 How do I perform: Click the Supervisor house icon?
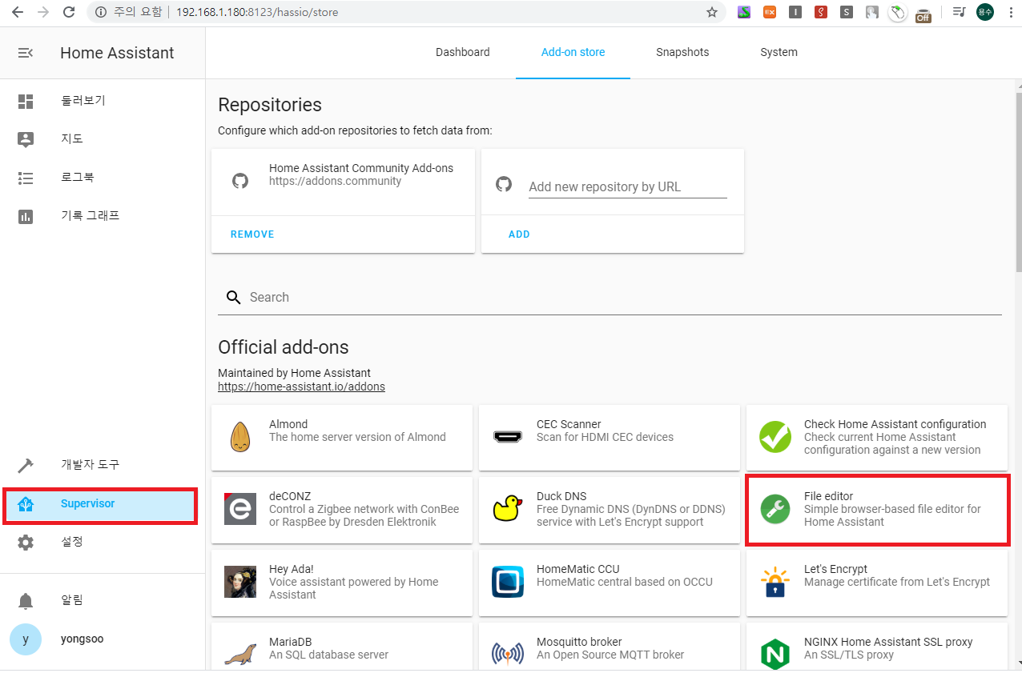(x=26, y=504)
